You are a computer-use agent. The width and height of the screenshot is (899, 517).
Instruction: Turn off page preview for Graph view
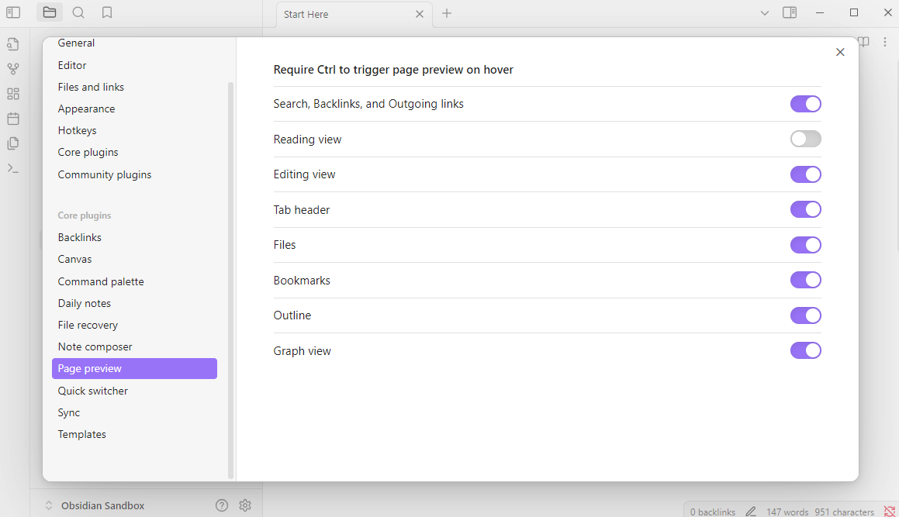(805, 350)
